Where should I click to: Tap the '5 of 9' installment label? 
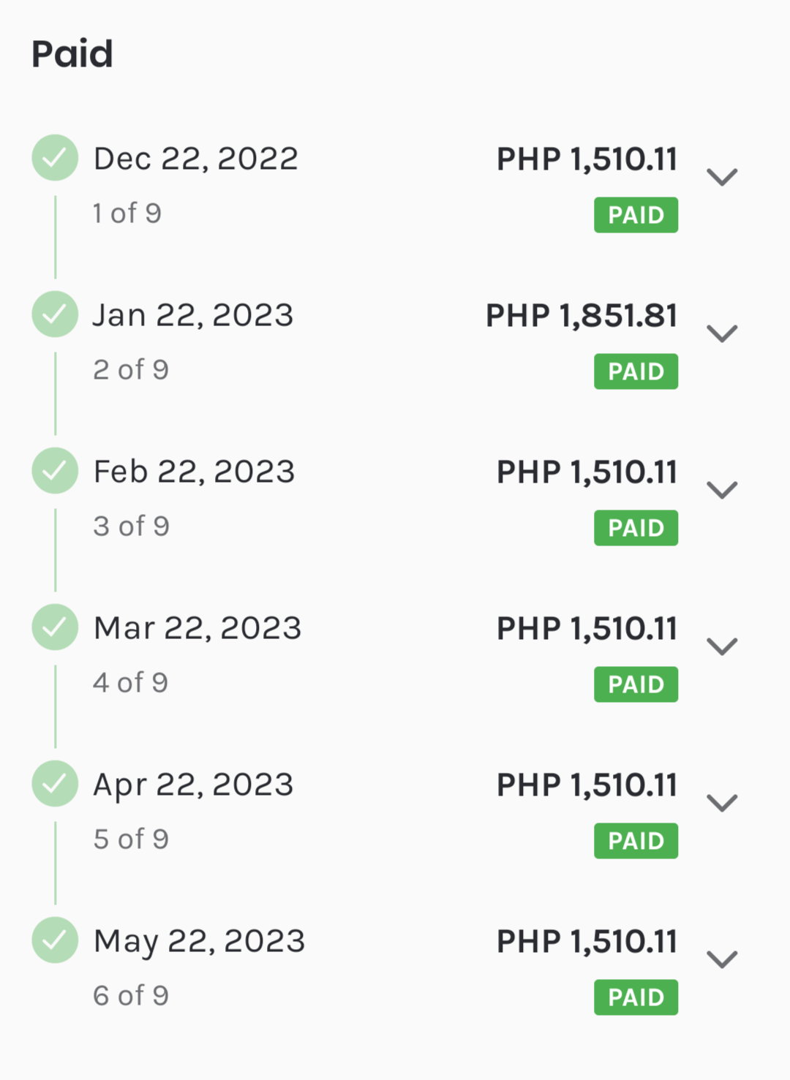[131, 839]
